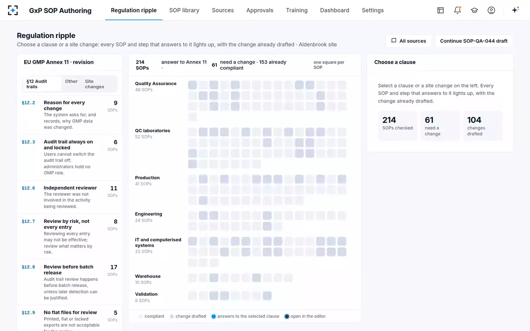The image size is (530, 331).
Task: Click the §12.8 clause number link
Action: click(x=28, y=267)
